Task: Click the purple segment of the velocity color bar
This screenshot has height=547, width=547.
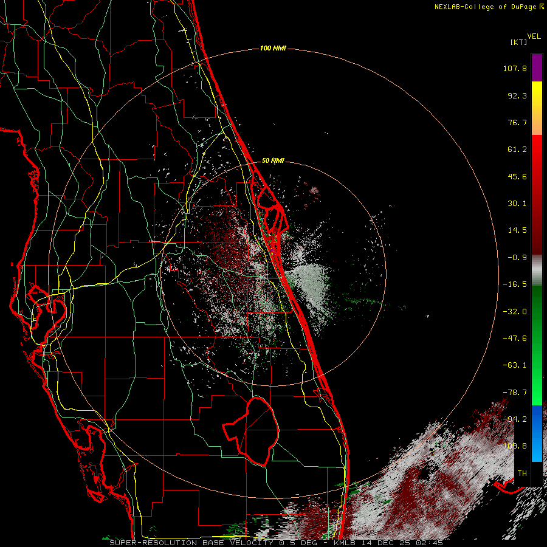Action: tap(537, 67)
